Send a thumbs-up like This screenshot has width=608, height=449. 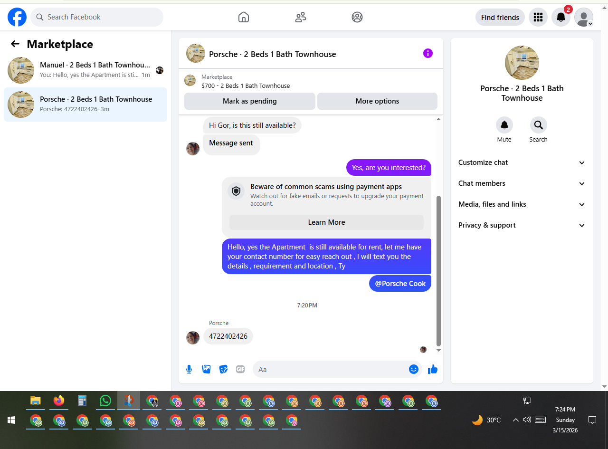432,369
